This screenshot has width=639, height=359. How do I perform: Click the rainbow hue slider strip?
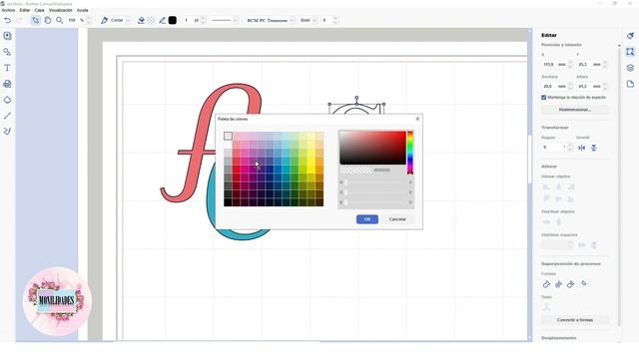[x=410, y=153]
